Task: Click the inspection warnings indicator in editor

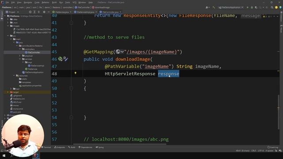Action: click(x=267, y=16)
